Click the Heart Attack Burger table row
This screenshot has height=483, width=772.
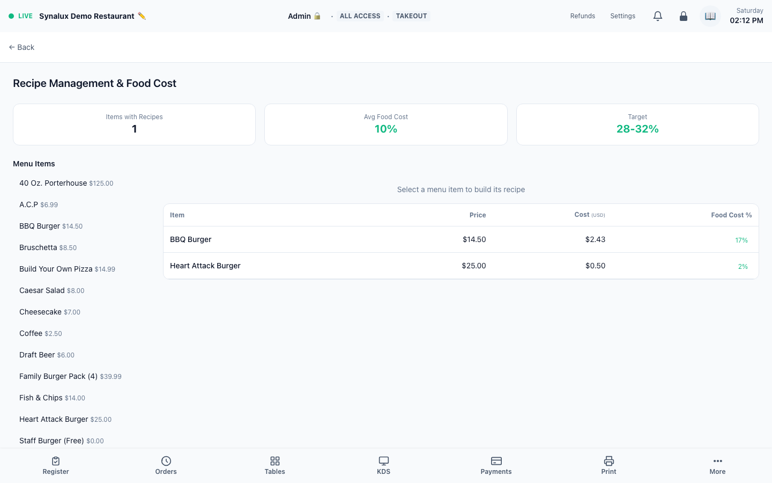pyautogui.click(x=461, y=266)
